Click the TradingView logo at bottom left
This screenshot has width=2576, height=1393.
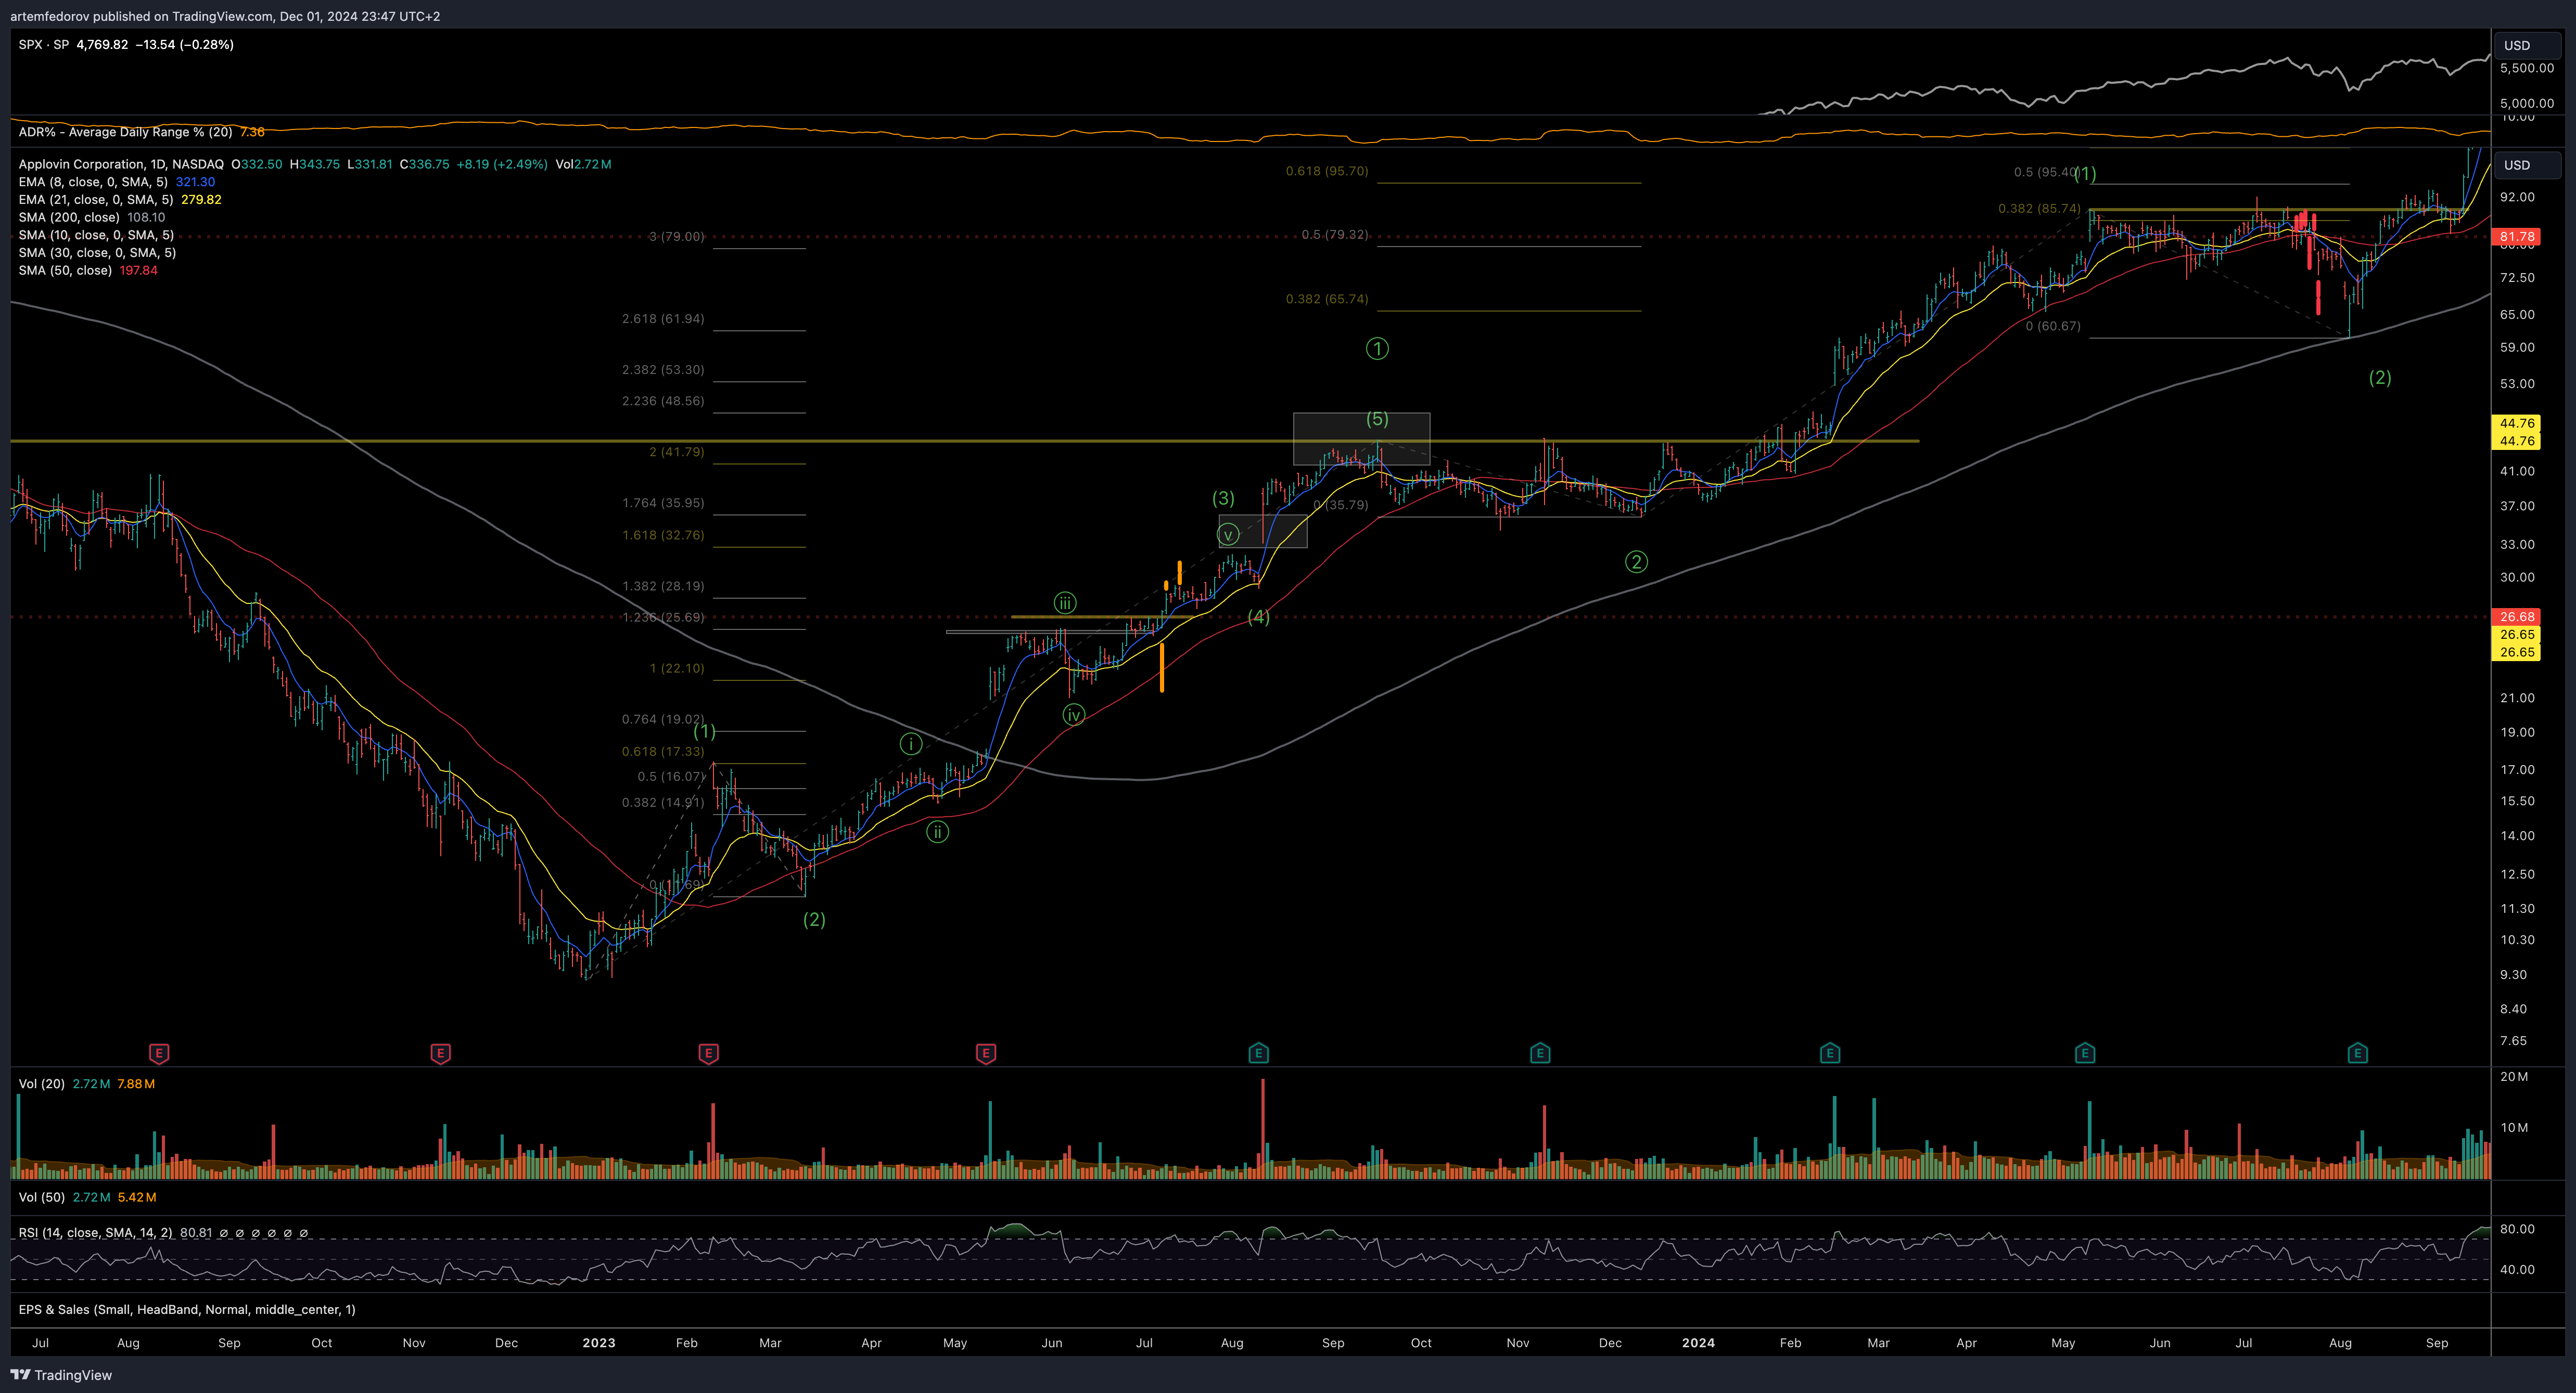coord(61,1375)
